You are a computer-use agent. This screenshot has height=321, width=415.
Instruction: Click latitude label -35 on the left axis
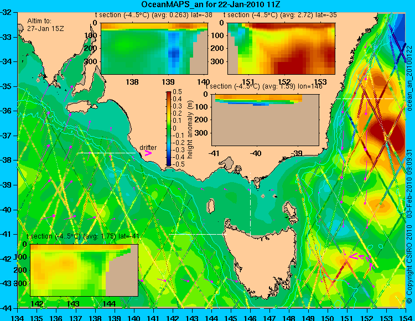[x=6, y=86]
